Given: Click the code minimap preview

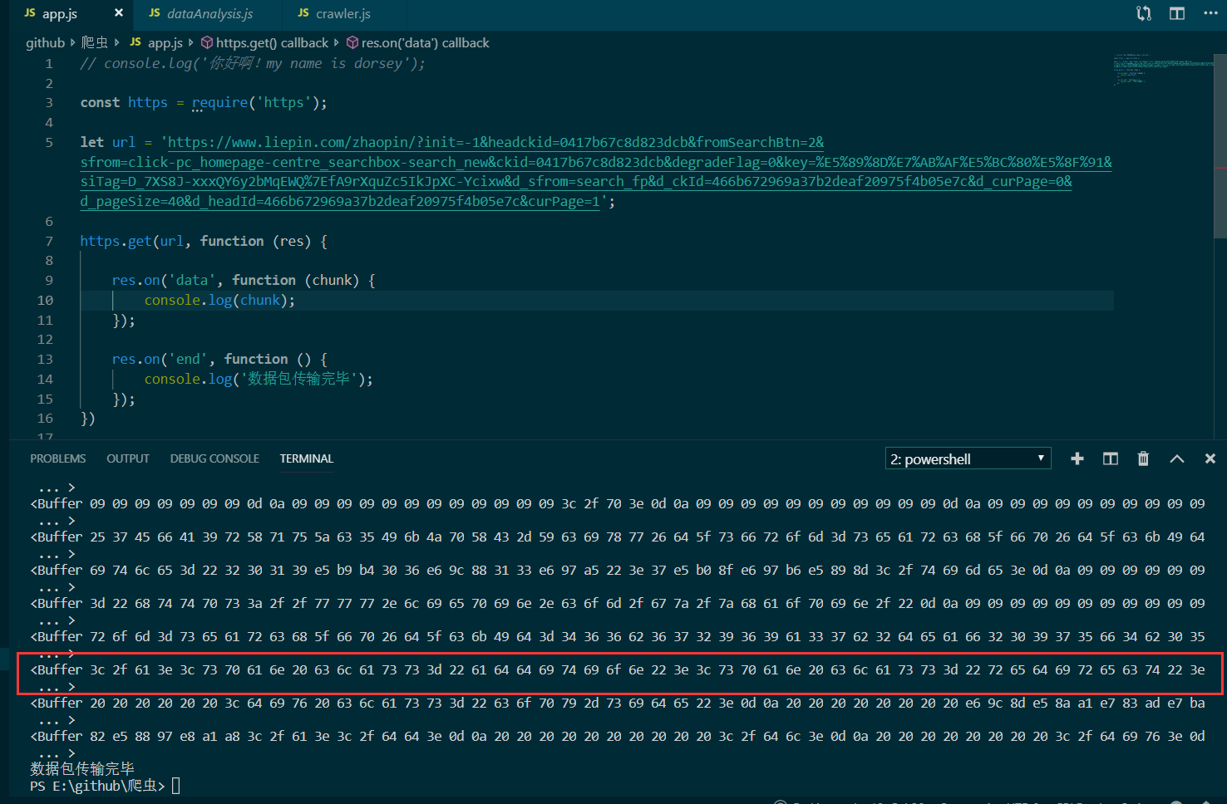Looking at the screenshot, I should 1162,71.
